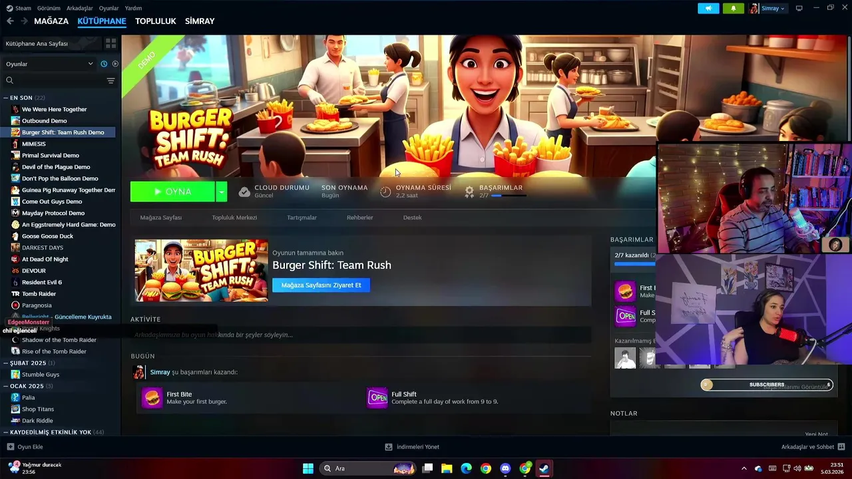Click the Cloud Durumu status icon
Screen dimensions: 852x479
coord(244,192)
